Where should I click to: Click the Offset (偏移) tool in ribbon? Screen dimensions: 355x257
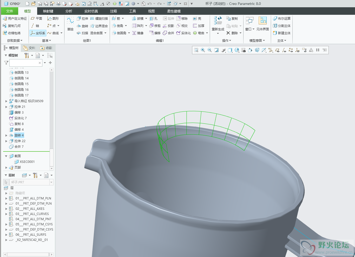pyautogui.click(x=155, y=33)
